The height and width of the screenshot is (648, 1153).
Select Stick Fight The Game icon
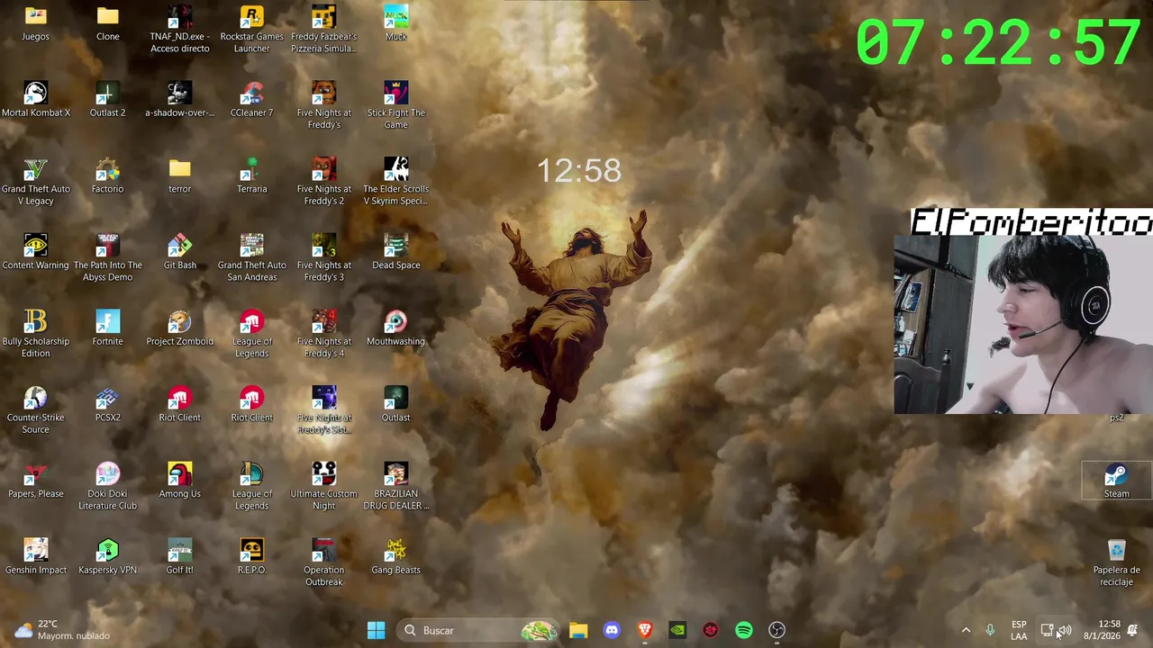tap(396, 105)
